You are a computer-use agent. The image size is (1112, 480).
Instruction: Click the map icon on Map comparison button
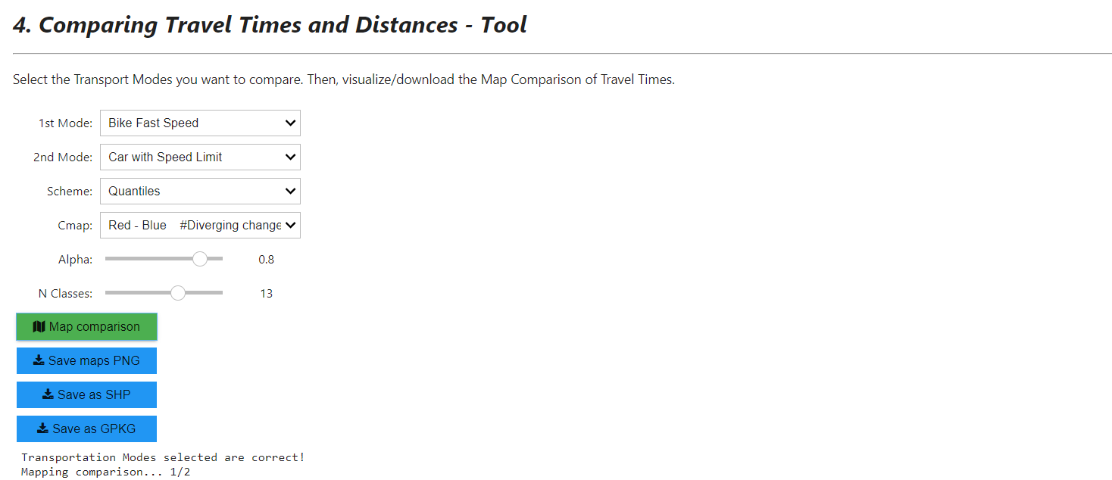pos(39,327)
